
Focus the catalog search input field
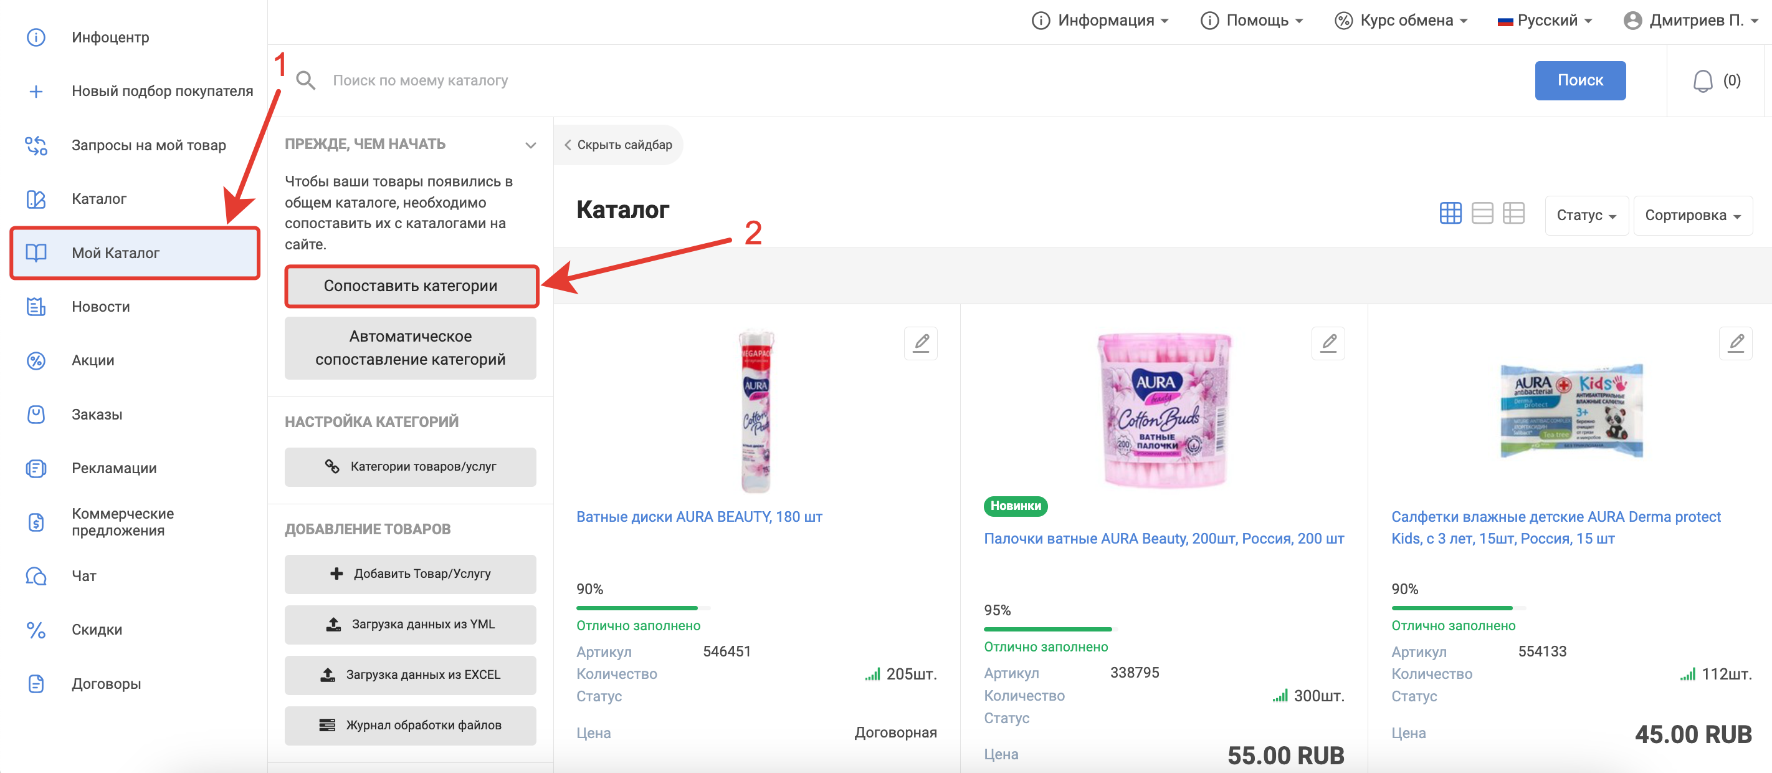click(x=894, y=80)
